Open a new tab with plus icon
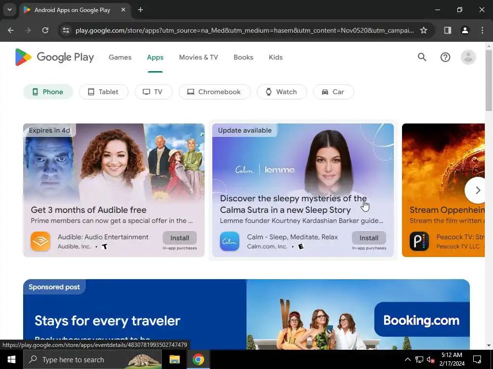Image resolution: width=493 pixels, height=369 pixels. coord(141,10)
